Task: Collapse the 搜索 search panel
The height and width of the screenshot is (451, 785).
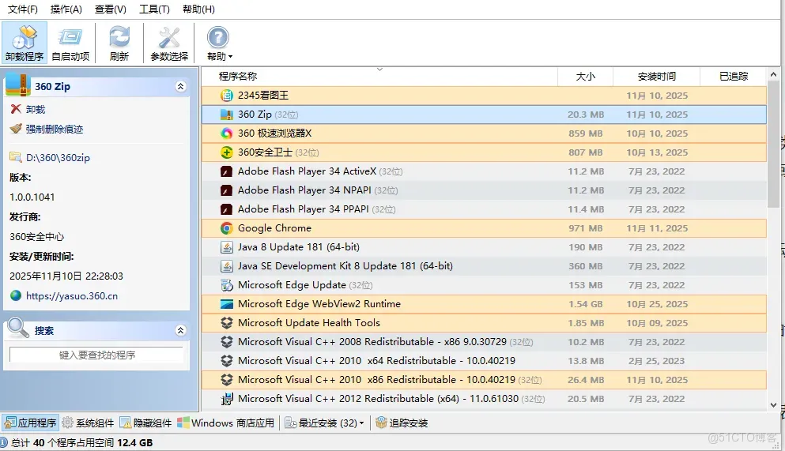Action: coord(181,330)
